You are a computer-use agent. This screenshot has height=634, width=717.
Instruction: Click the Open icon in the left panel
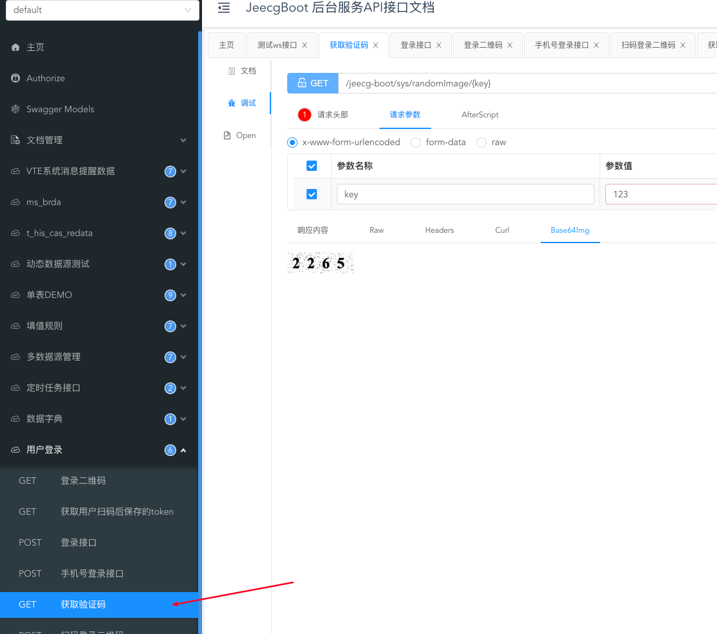[x=226, y=135]
